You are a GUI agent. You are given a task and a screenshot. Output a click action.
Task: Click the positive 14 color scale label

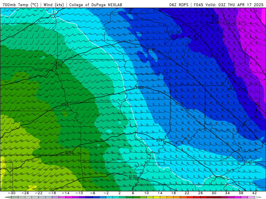pos(160,193)
